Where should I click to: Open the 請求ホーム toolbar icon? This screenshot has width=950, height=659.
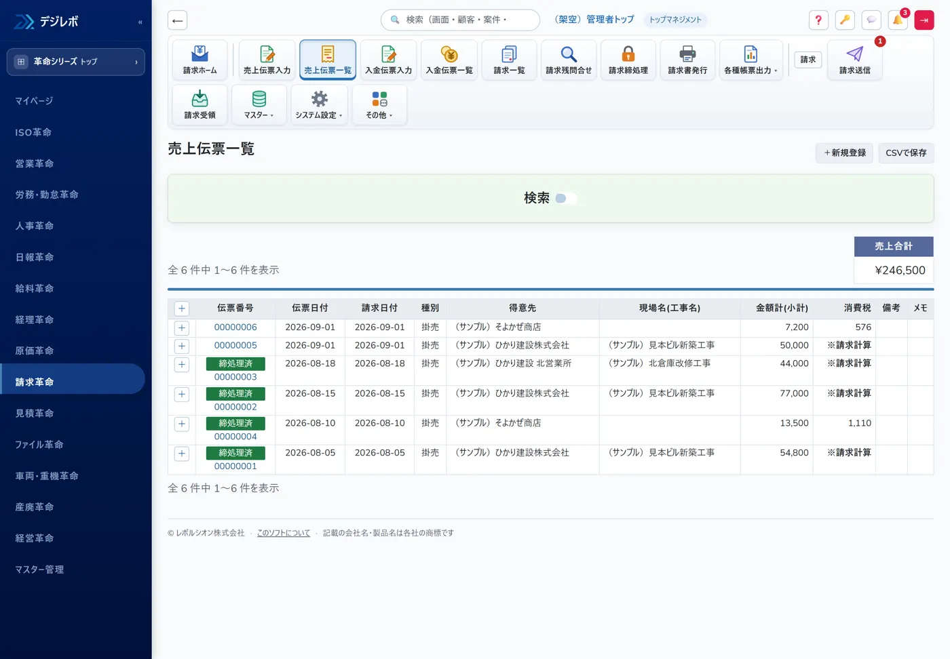click(x=199, y=60)
